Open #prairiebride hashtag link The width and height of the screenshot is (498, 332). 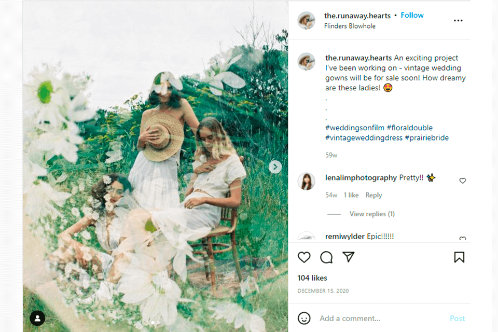[x=426, y=138]
